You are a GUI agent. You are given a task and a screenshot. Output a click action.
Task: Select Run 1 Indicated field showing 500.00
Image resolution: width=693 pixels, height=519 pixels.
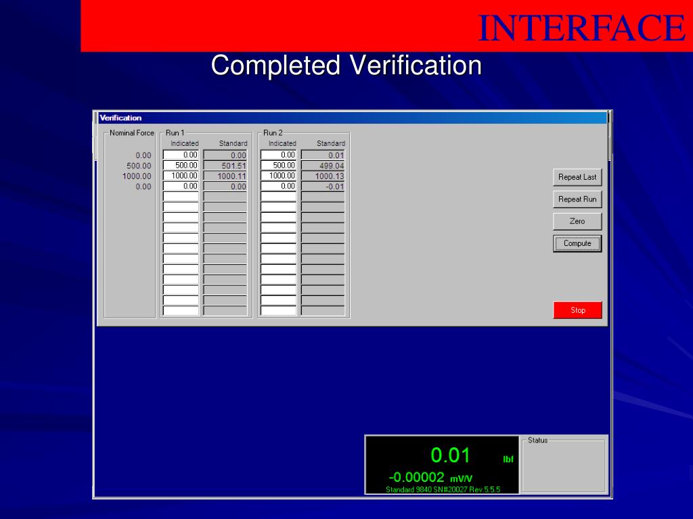click(x=181, y=165)
